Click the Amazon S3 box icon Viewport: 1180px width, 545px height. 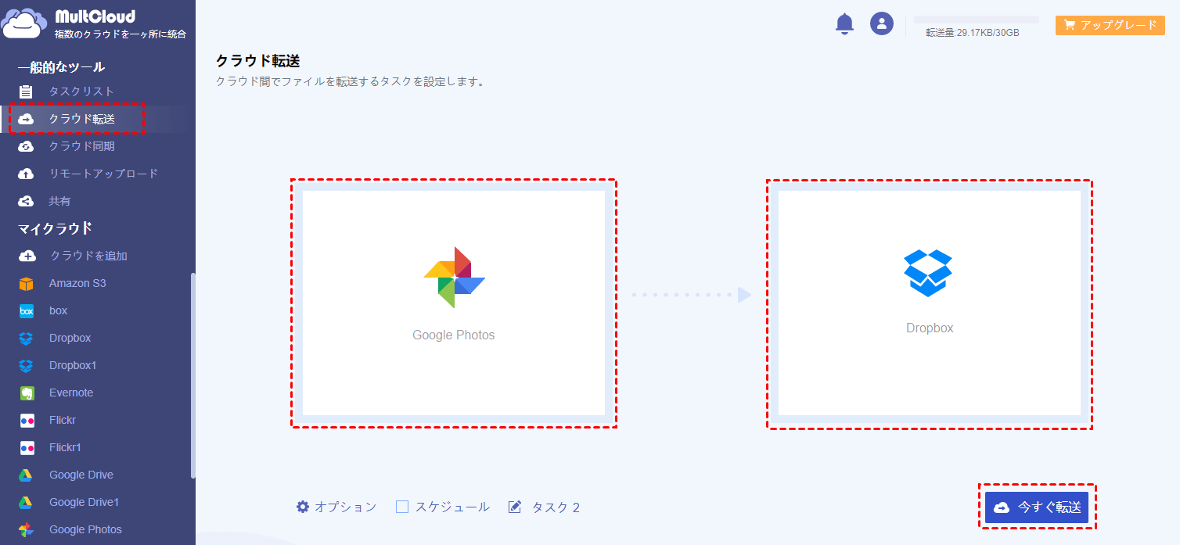pyautogui.click(x=27, y=283)
